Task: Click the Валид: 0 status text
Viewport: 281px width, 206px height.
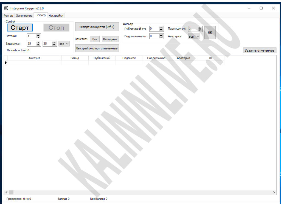Action: [63, 199]
